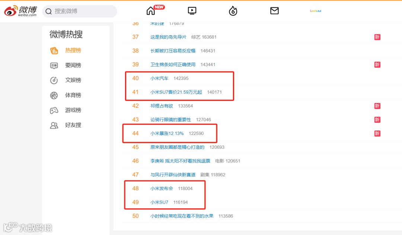Screen dimensions: 402x235
Task: Open topic 与凤行开辟仙侠新赛道
Action: [x=173, y=175]
